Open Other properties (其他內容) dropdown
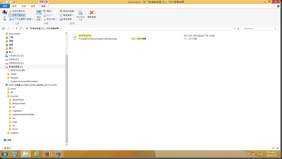 (x=50, y=19)
